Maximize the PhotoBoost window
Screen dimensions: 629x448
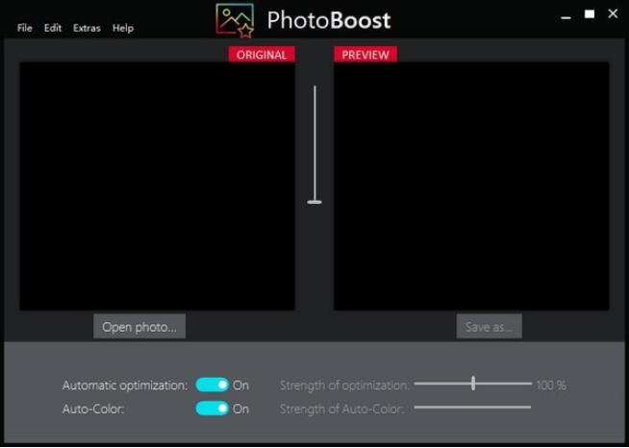point(590,14)
